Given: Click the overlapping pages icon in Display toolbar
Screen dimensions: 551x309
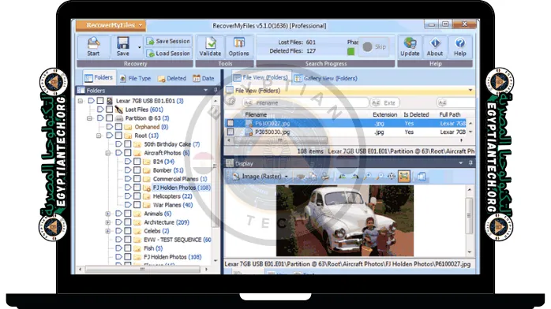Looking at the screenshot, I should pyautogui.click(x=421, y=177).
